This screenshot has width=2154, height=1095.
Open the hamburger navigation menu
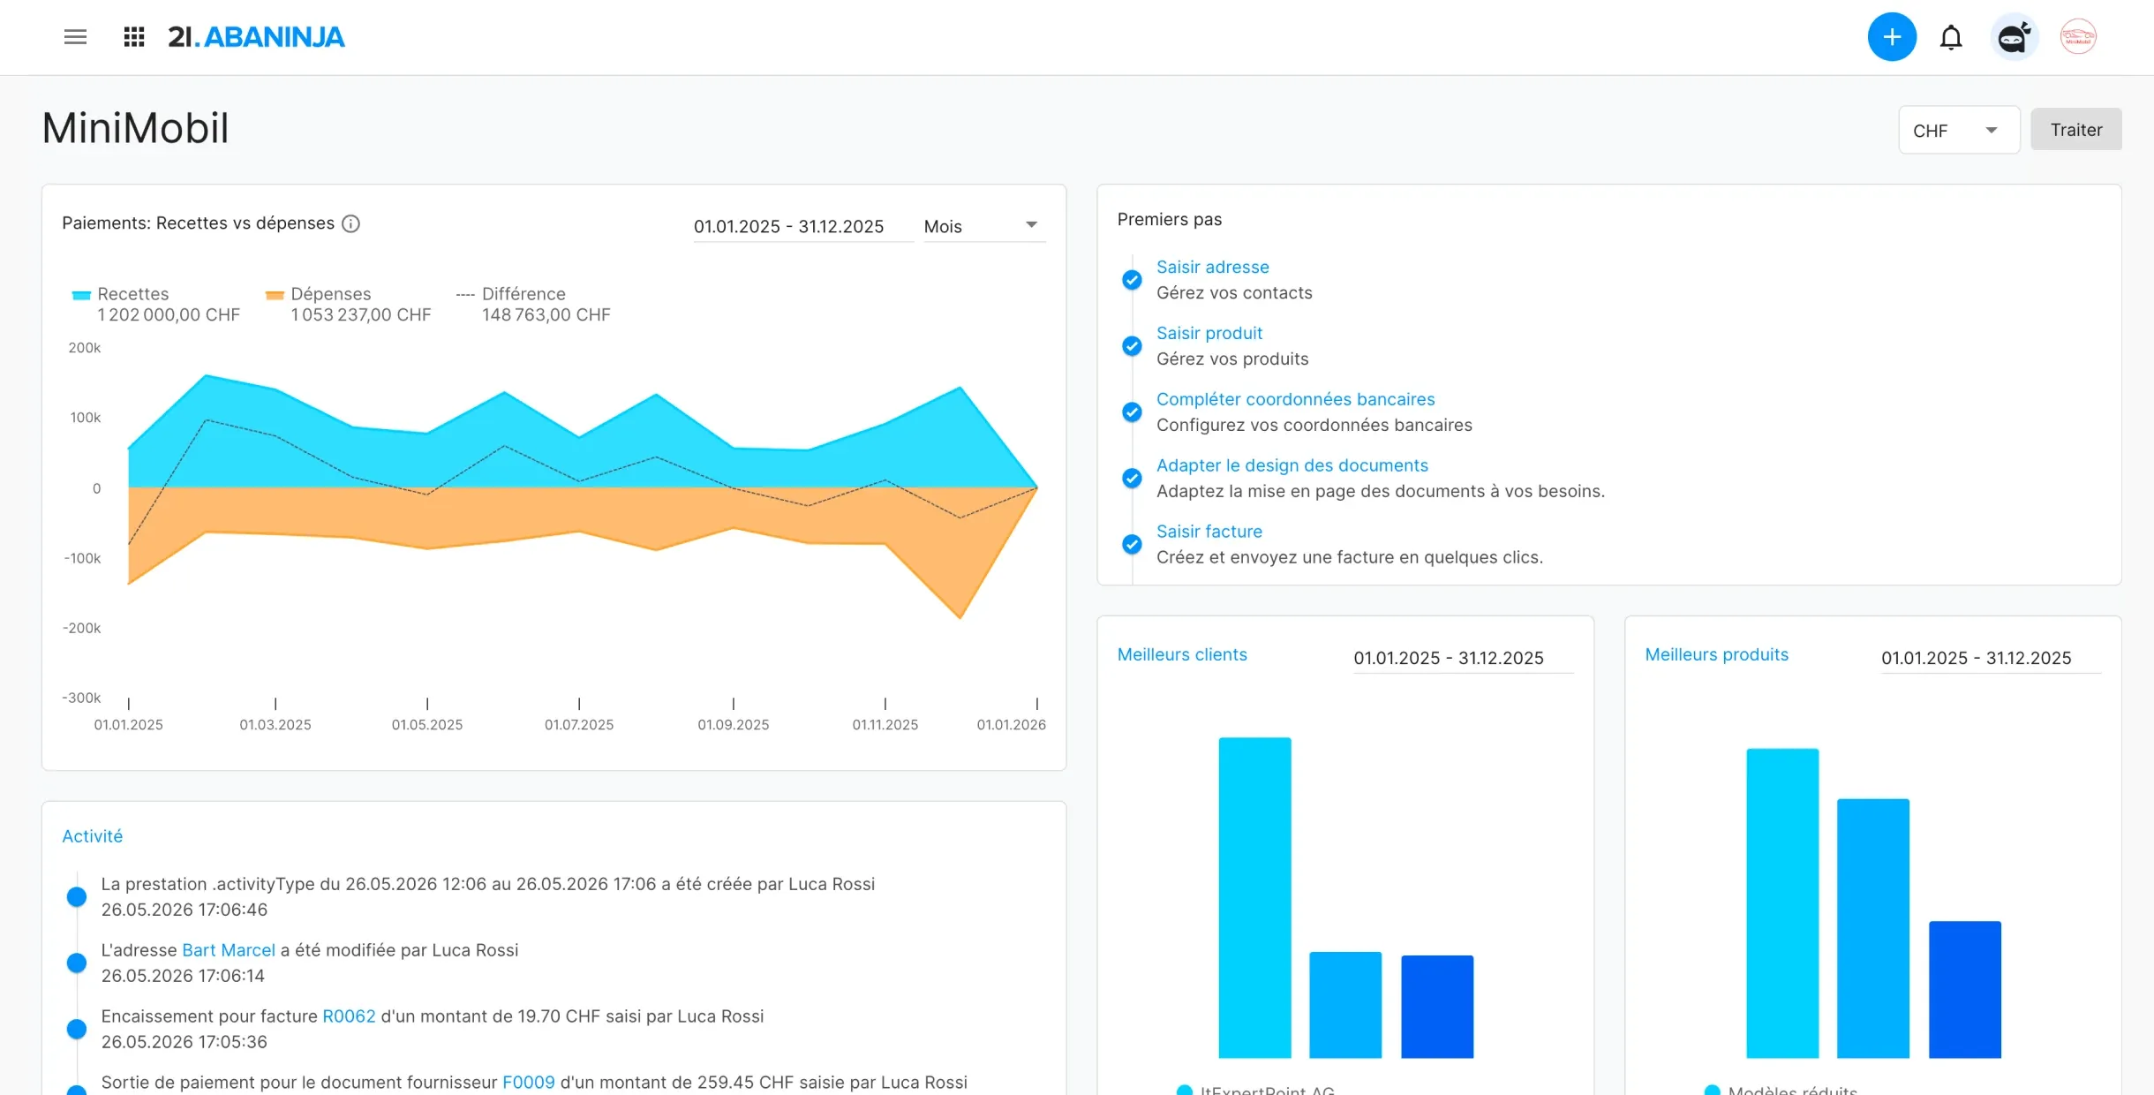(75, 37)
